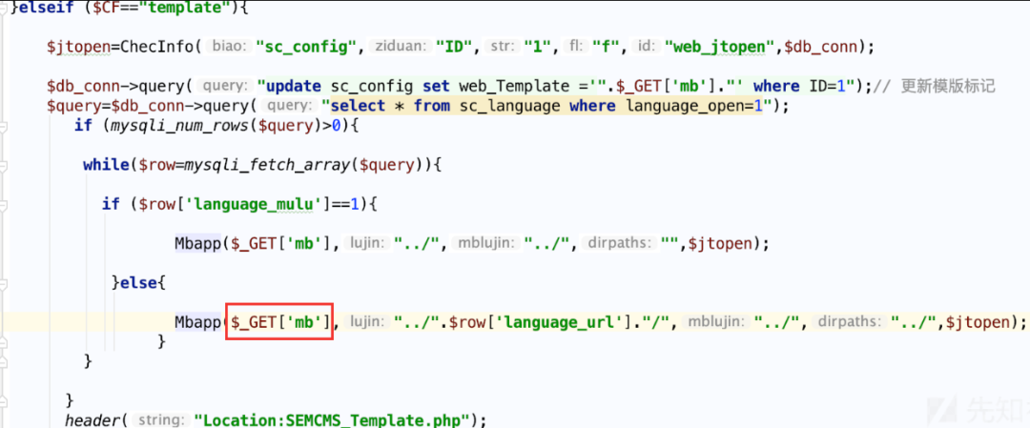Click the Mbapp call inside the else branch

click(197, 321)
